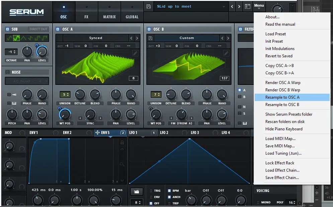Click the OSC A WT POS knob
Image resolution: width=333 pixels, height=207 pixels.
[65, 114]
